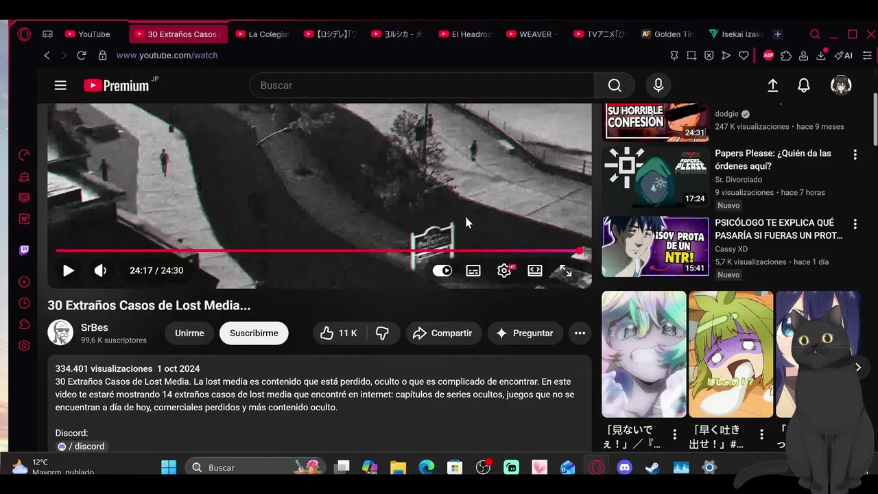Open the Discord link in description
878x494 pixels.
click(x=82, y=446)
